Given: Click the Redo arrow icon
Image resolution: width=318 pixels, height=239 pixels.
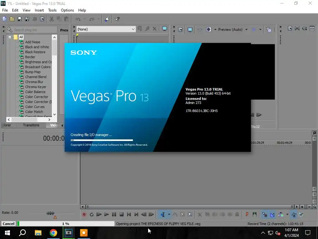Looking at the screenshot, I should pos(92,19).
